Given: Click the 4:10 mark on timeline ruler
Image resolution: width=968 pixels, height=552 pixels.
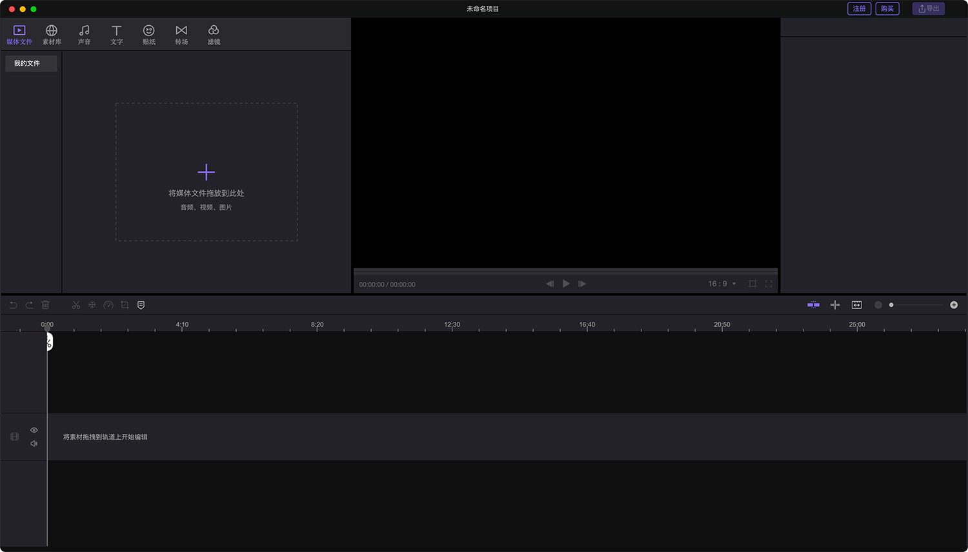Looking at the screenshot, I should pos(182,324).
